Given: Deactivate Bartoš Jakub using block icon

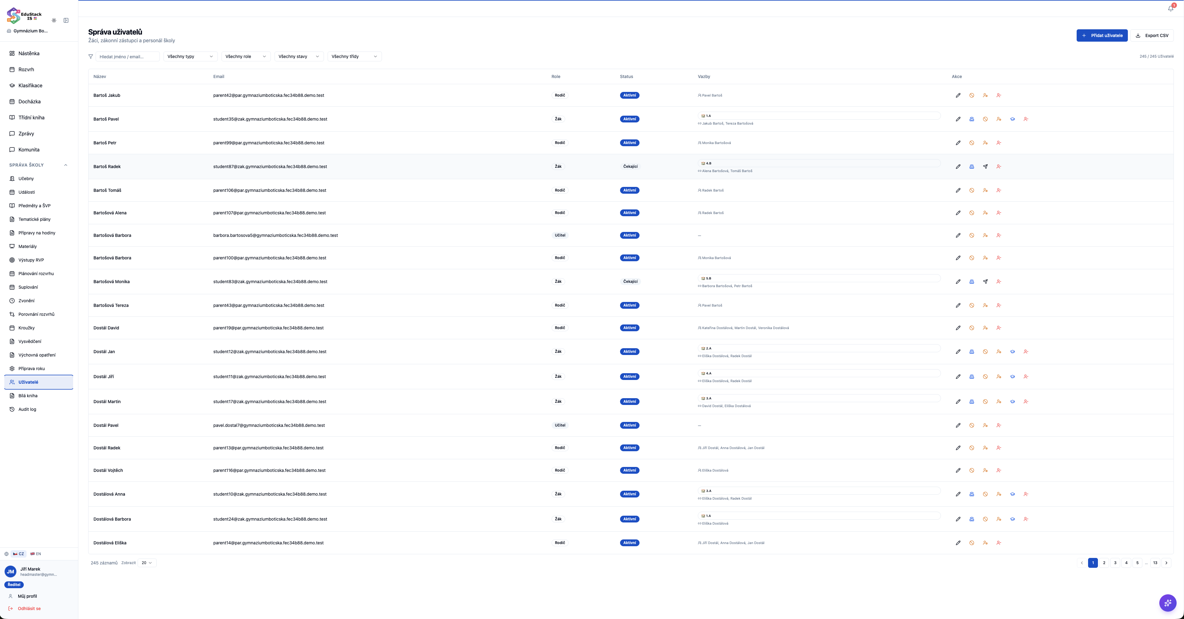Looking at the screenshot, I should pyautogui.click(x=972, y=96).
